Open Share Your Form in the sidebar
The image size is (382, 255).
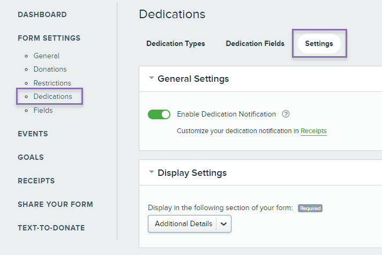pos(55,204)
